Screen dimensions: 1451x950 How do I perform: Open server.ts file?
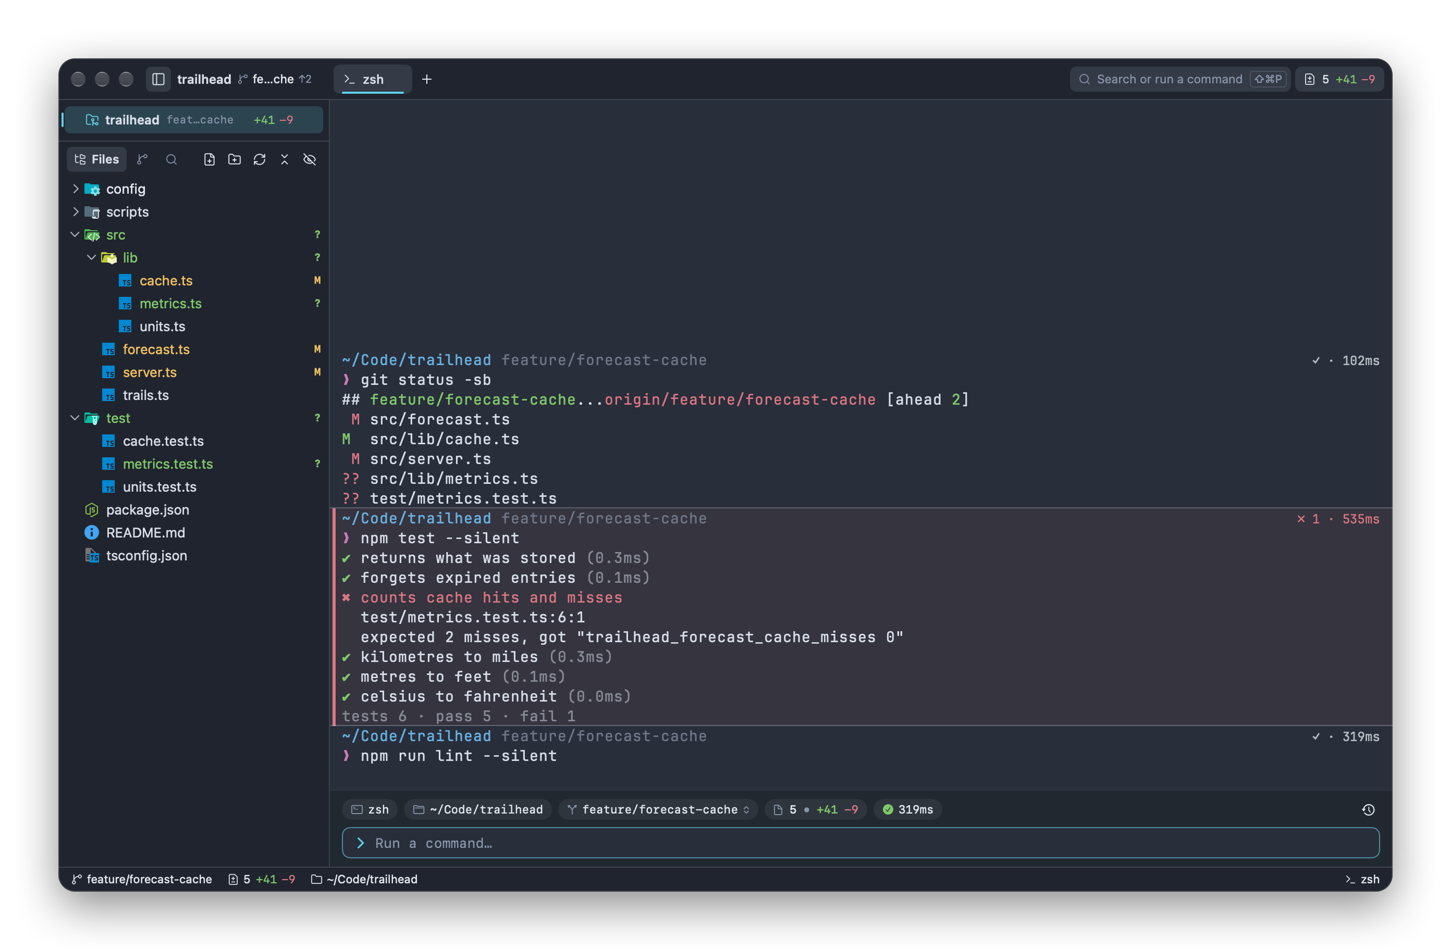(x=150, y=372)
